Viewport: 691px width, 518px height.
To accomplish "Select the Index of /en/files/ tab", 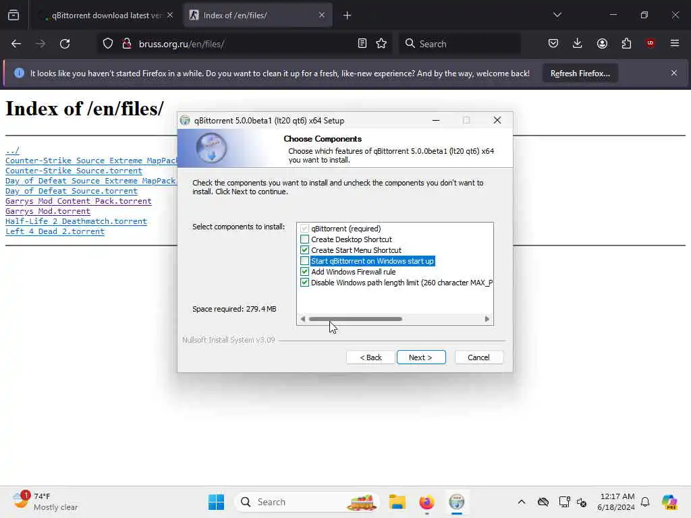I will pos(258,16).
